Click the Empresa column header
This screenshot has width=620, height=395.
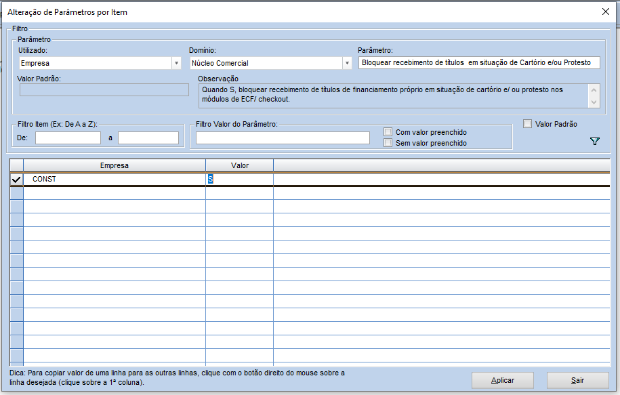click(114, 165)
